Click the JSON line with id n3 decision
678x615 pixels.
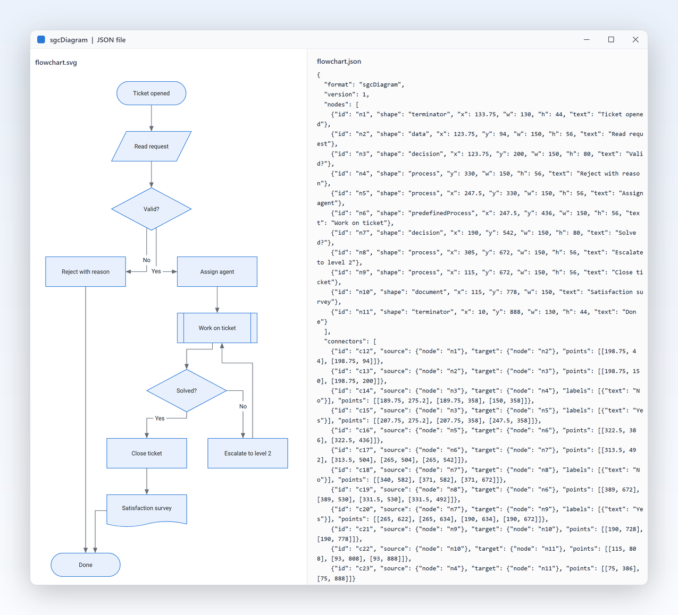click(x=480, y=159)
